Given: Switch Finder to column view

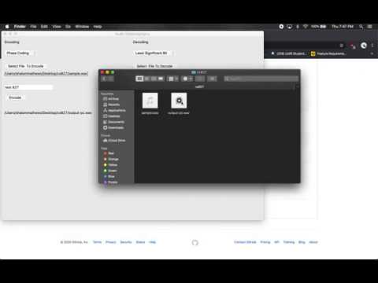Looking at the screenshot, I should [x=154, y=79].
